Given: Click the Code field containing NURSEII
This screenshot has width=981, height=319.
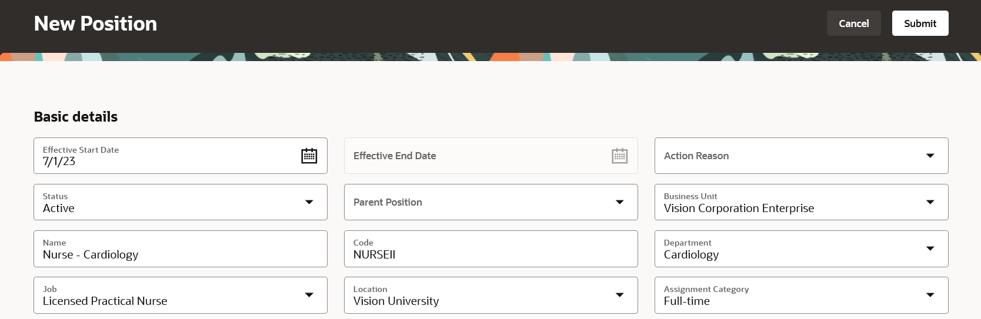Looking at the screenshot, I should coord(491,249).
